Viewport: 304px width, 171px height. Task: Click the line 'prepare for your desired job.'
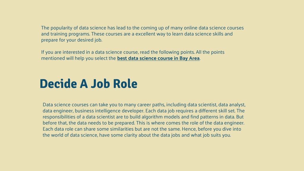pos(72,40)
